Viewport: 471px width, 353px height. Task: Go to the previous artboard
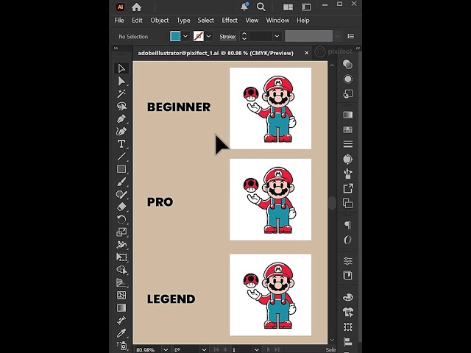224,349
